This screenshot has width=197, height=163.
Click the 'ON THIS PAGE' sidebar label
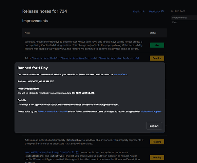[x=178, y=11]
